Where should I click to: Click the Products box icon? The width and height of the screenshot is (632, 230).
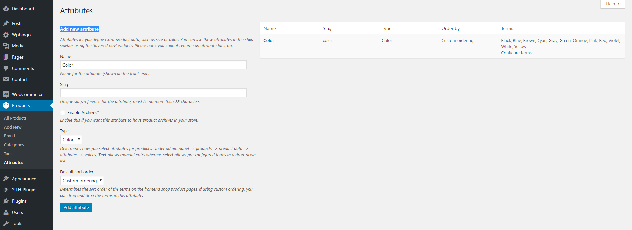click(6, 105)
